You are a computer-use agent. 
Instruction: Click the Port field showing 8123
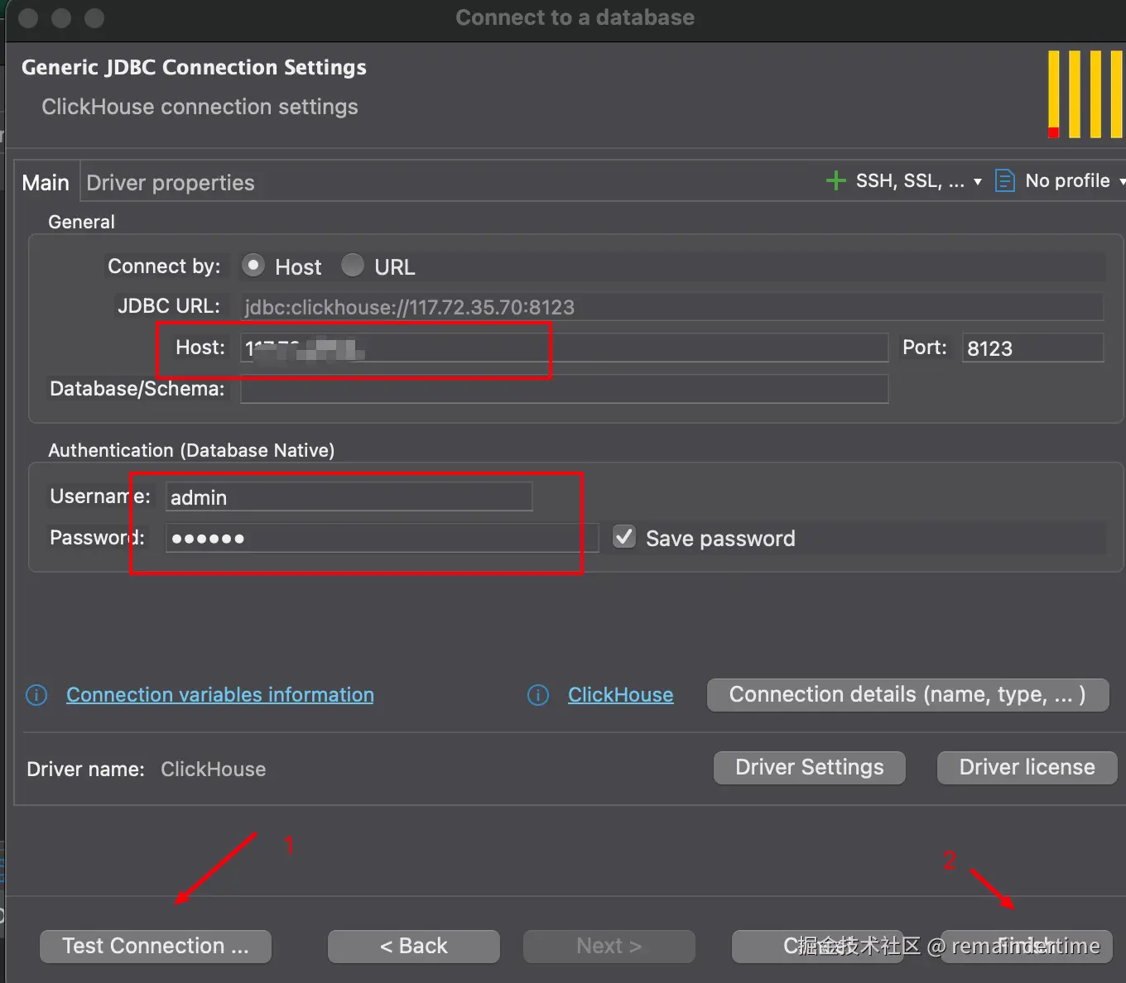(1032, 348)
